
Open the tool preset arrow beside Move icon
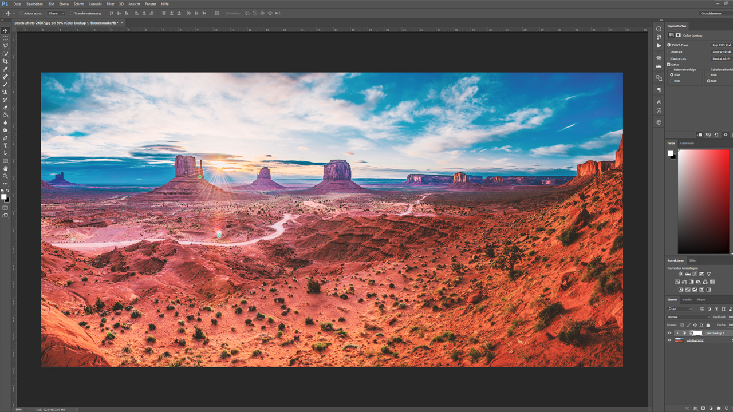coord(13,13)
